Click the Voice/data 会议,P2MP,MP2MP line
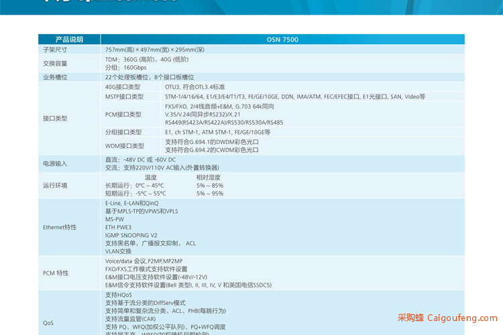The height and width of the screenshot is (335, 503). 144,261
